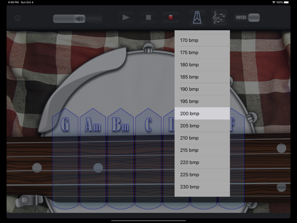Select 195 bmp tempo
Viewport: 297px width, 223px height.
tap(202, 101)
